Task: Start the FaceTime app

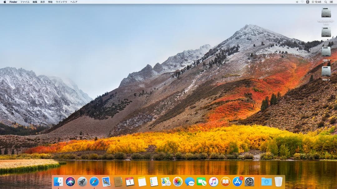Action: pyautogui.click(x=202, y=182)
